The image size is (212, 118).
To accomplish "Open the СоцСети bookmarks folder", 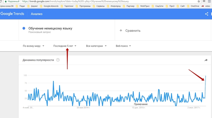I will pyautogui.click(x=157, y=6).
